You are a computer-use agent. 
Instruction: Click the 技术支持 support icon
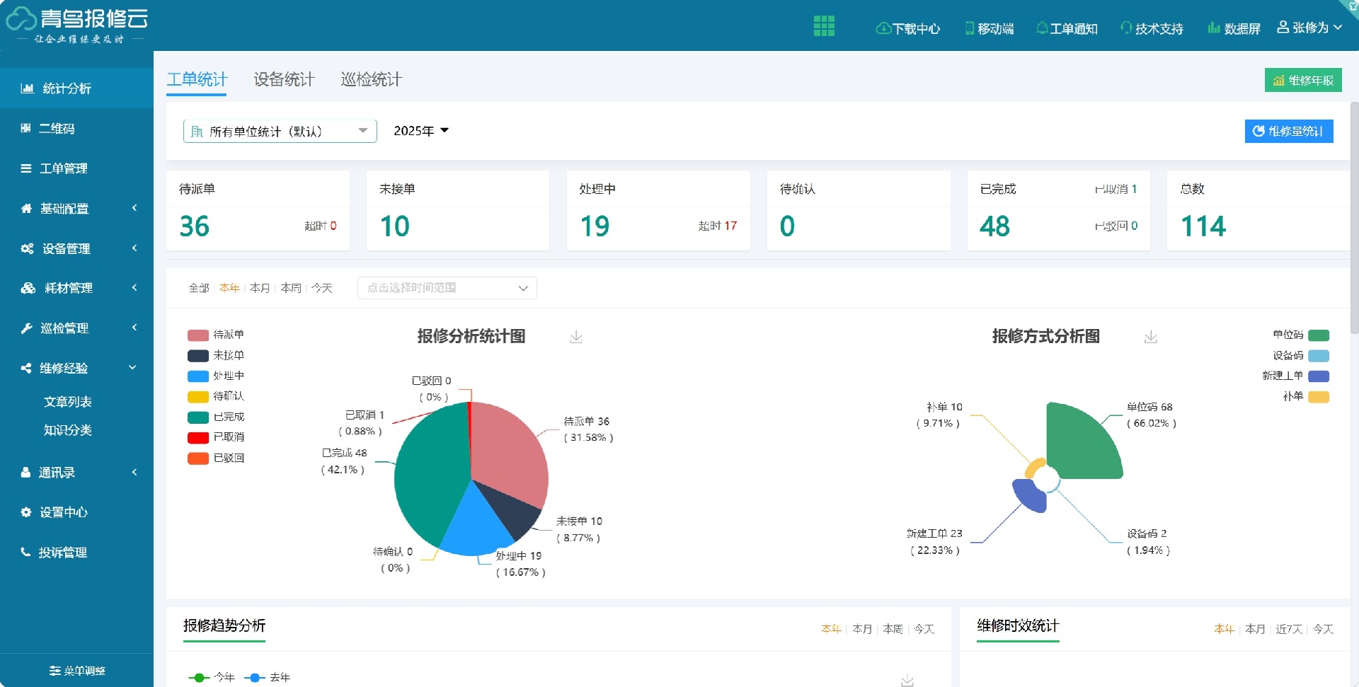[x=1128, y=28]
